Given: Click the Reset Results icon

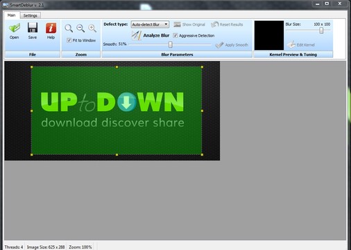Looking at the screenshot, I should click(x=214, y=24).
